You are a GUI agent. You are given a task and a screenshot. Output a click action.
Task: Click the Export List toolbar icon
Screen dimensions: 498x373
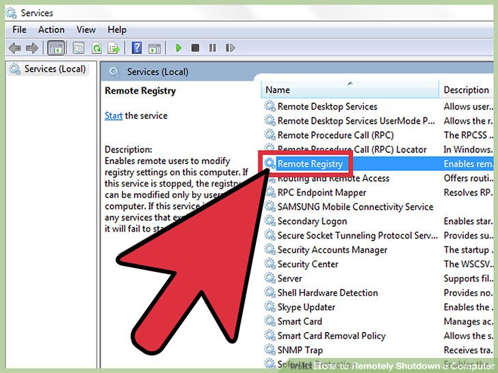pyautogui.click(x=114, y=49)
